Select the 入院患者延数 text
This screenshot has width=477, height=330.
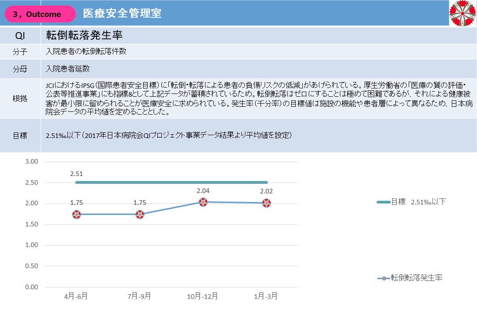click(67, 69)
